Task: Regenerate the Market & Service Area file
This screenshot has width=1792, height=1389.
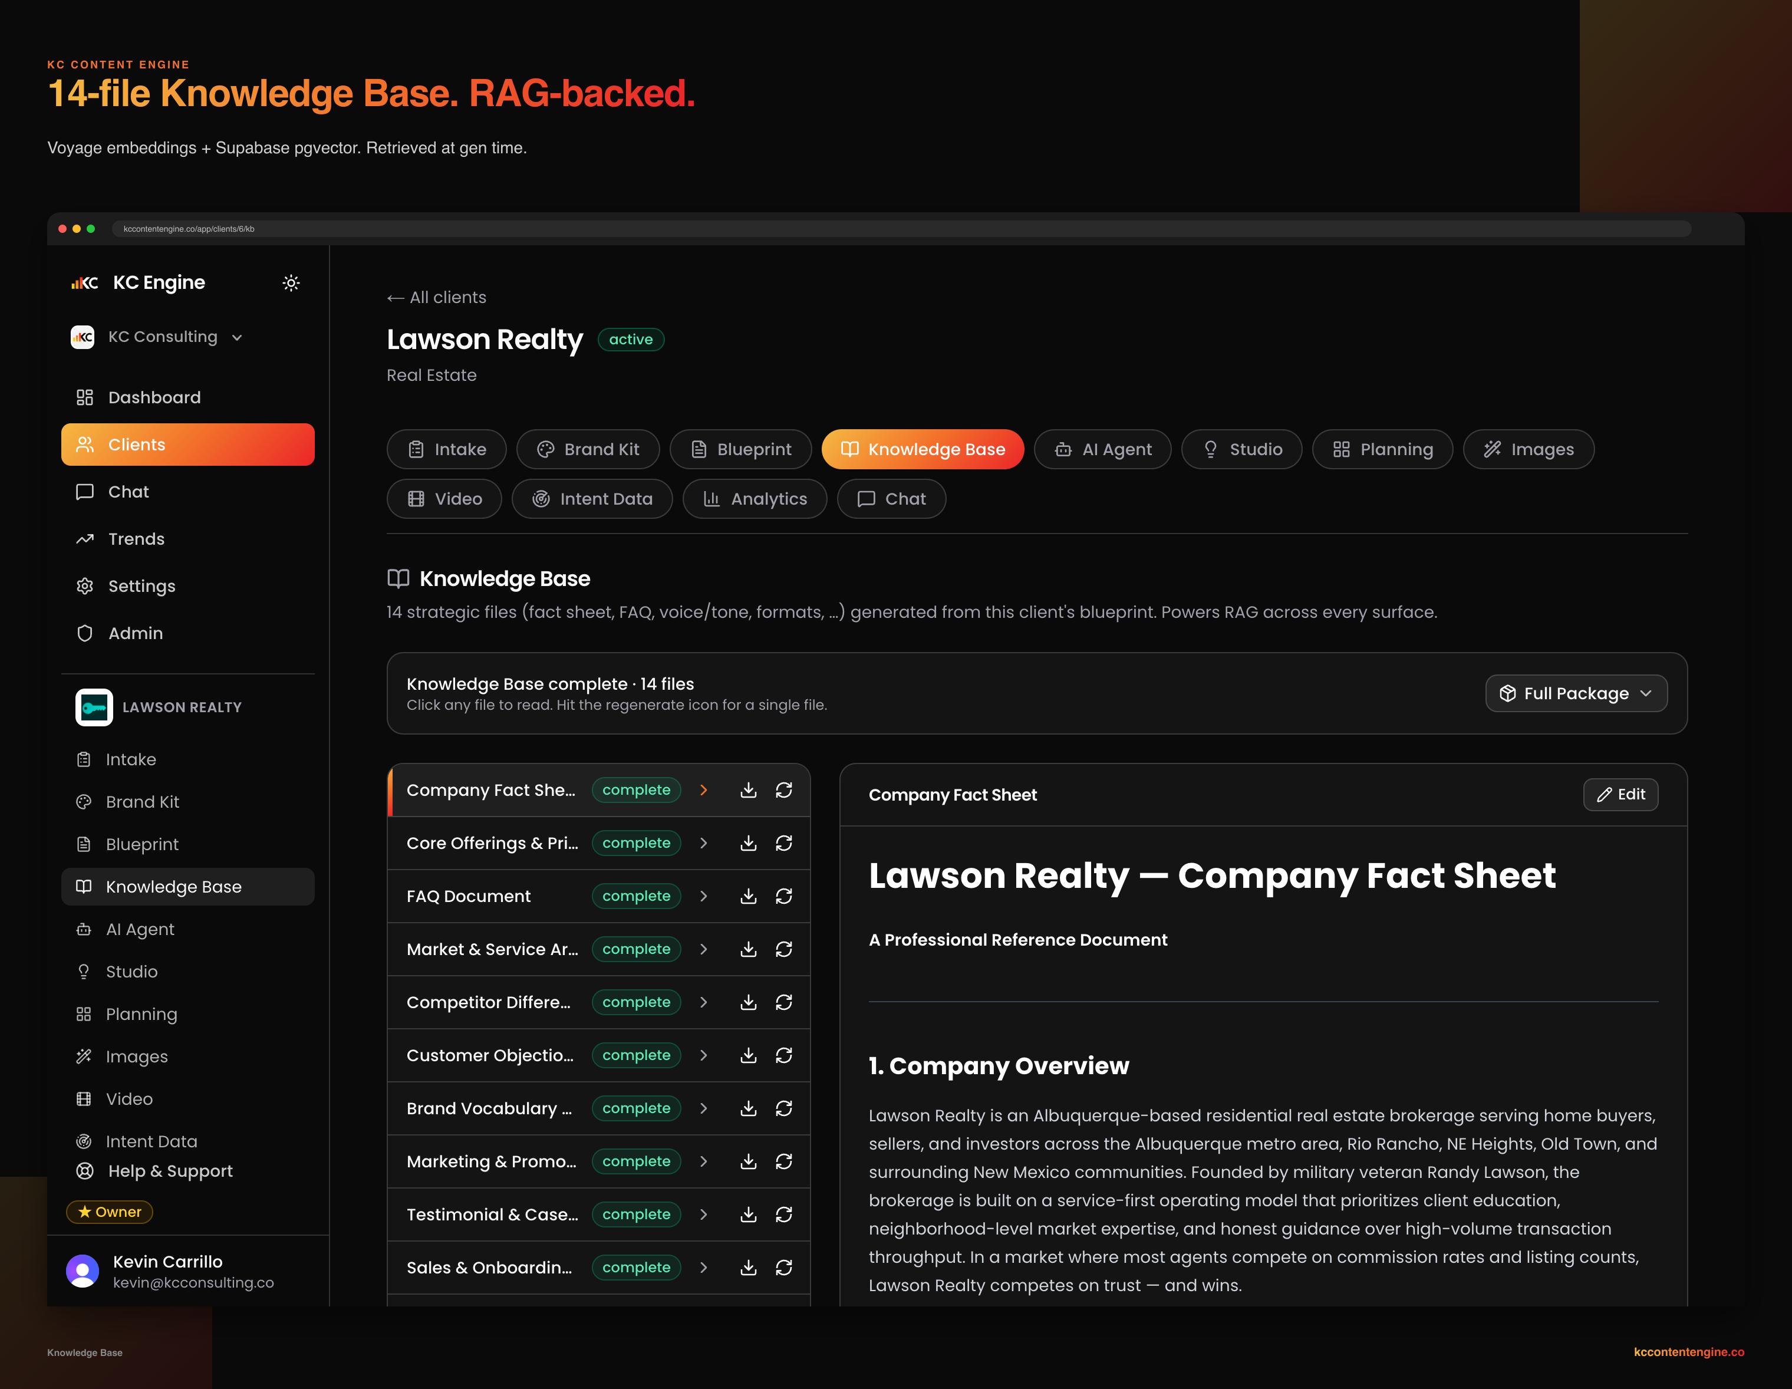Action: coord(785,949)
